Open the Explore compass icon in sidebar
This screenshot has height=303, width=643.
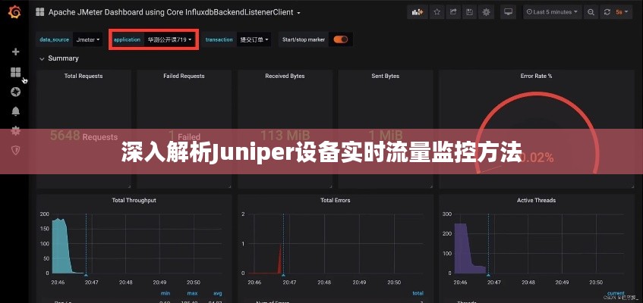(x=16, y=92)
